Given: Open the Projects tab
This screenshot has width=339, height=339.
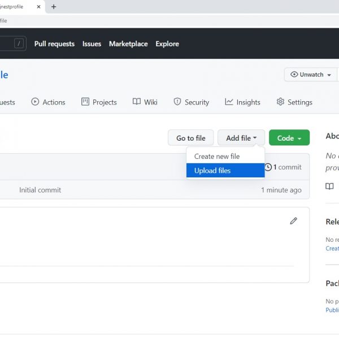Looking at the screenshot, I should pyautogui.click(x=99, y=102).
